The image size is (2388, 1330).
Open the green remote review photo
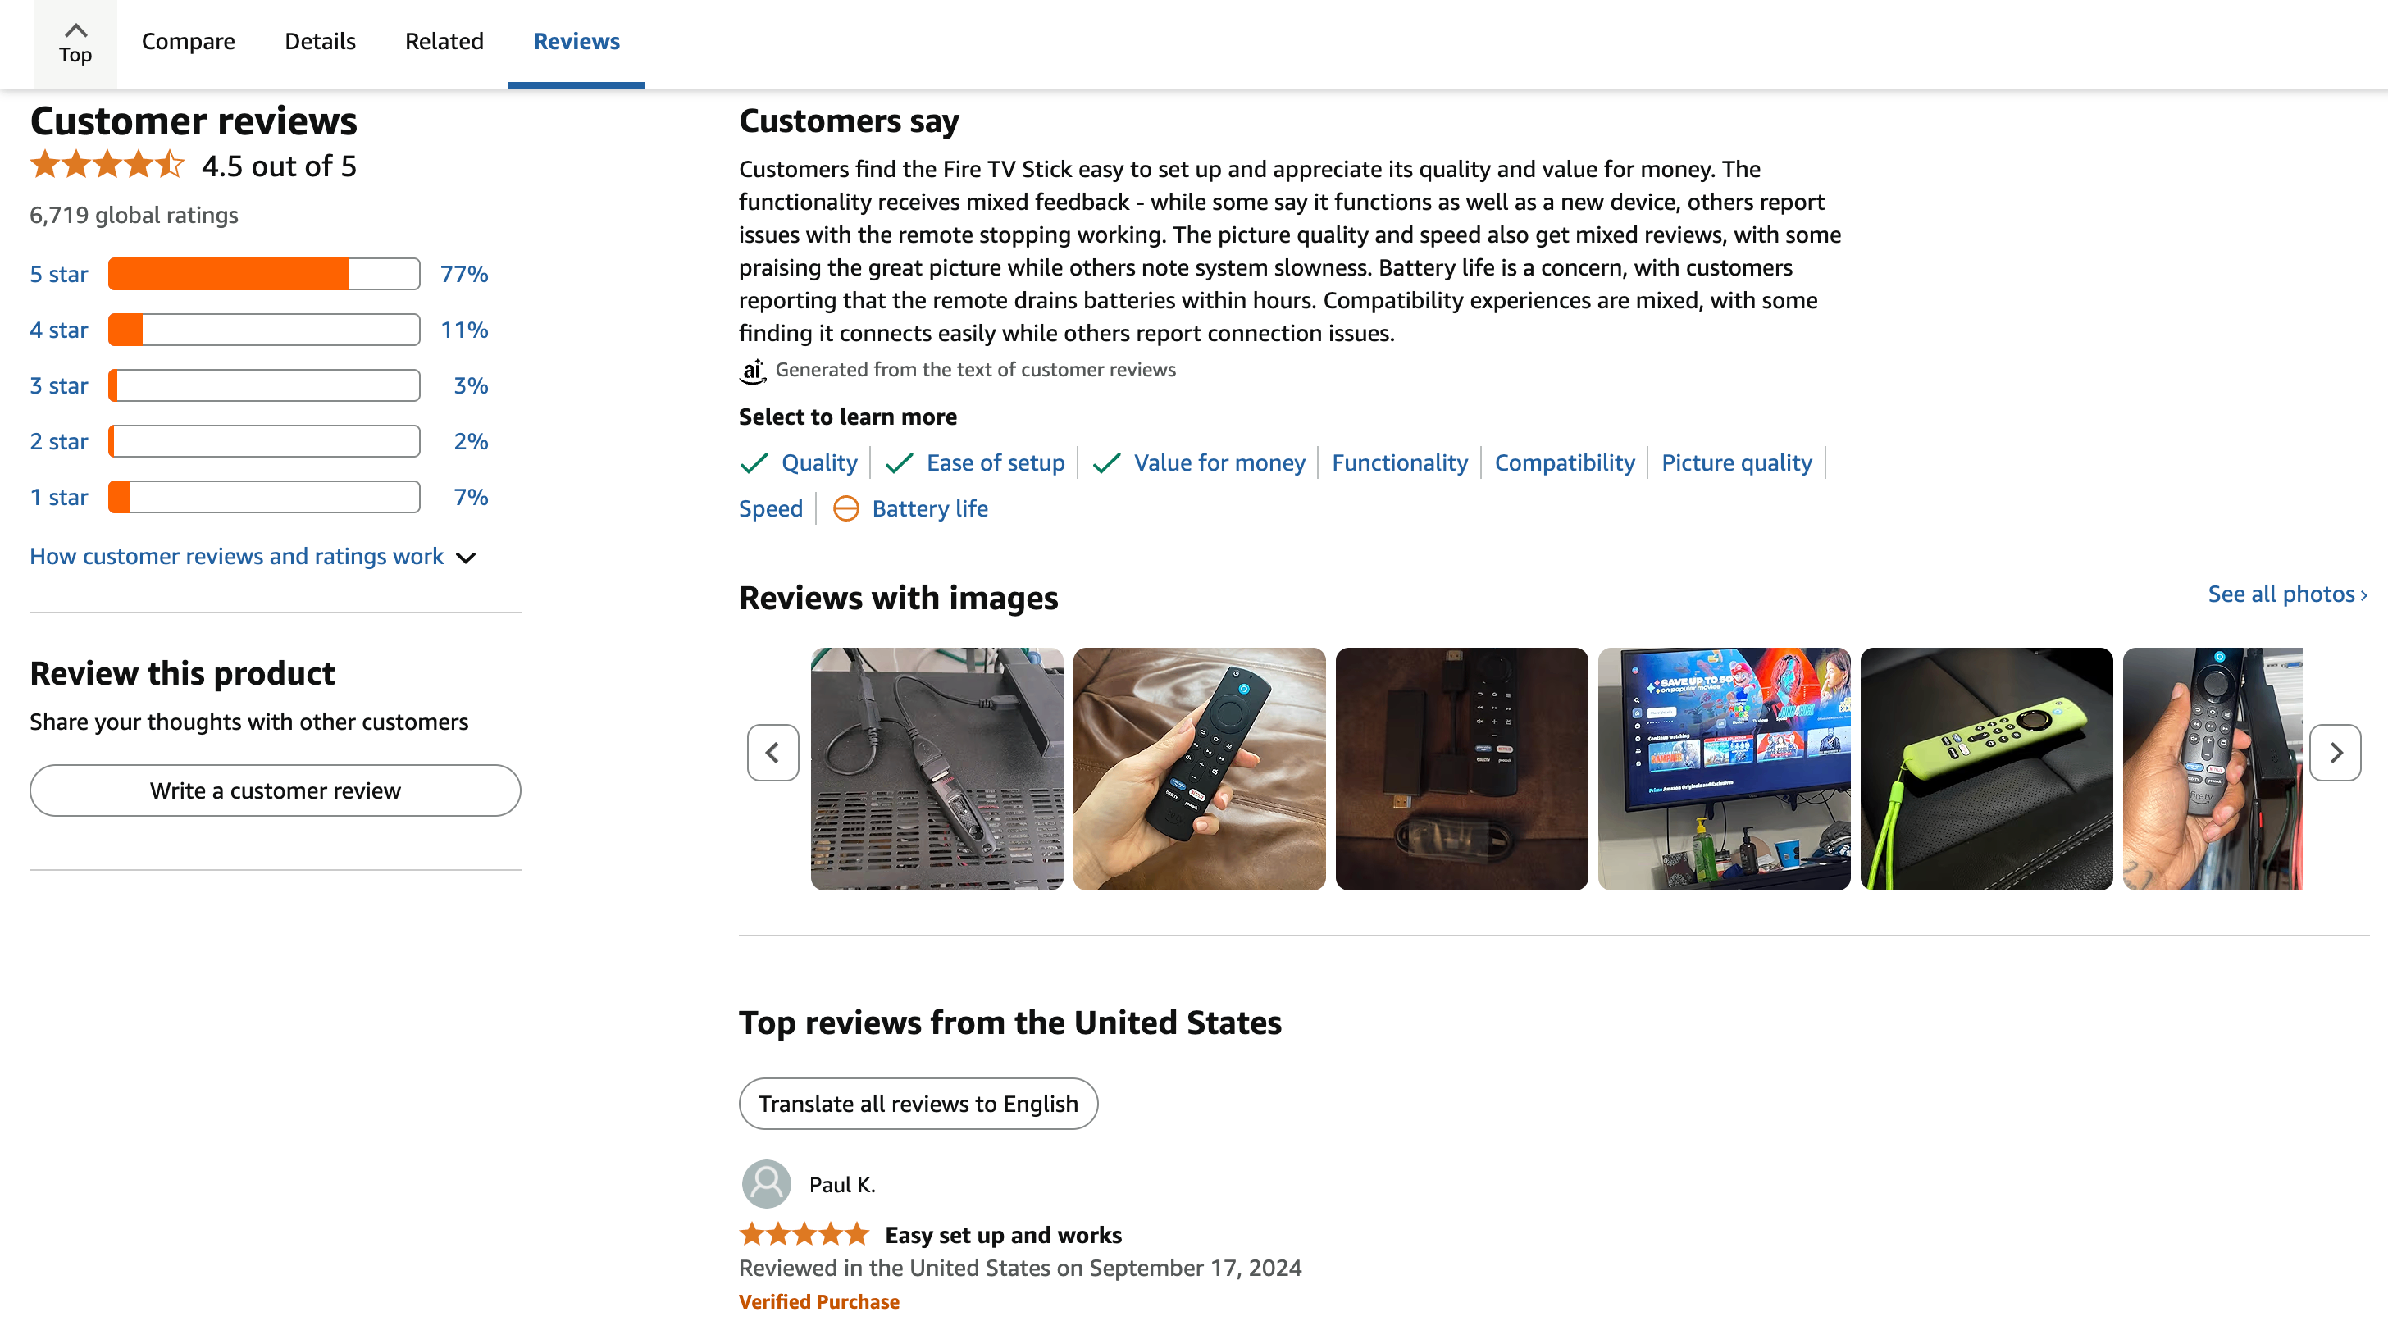tap(1985, 768)
